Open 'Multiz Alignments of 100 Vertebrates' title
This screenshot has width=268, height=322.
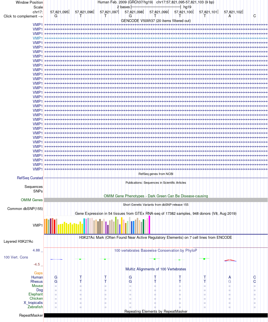tap(156, 269)
